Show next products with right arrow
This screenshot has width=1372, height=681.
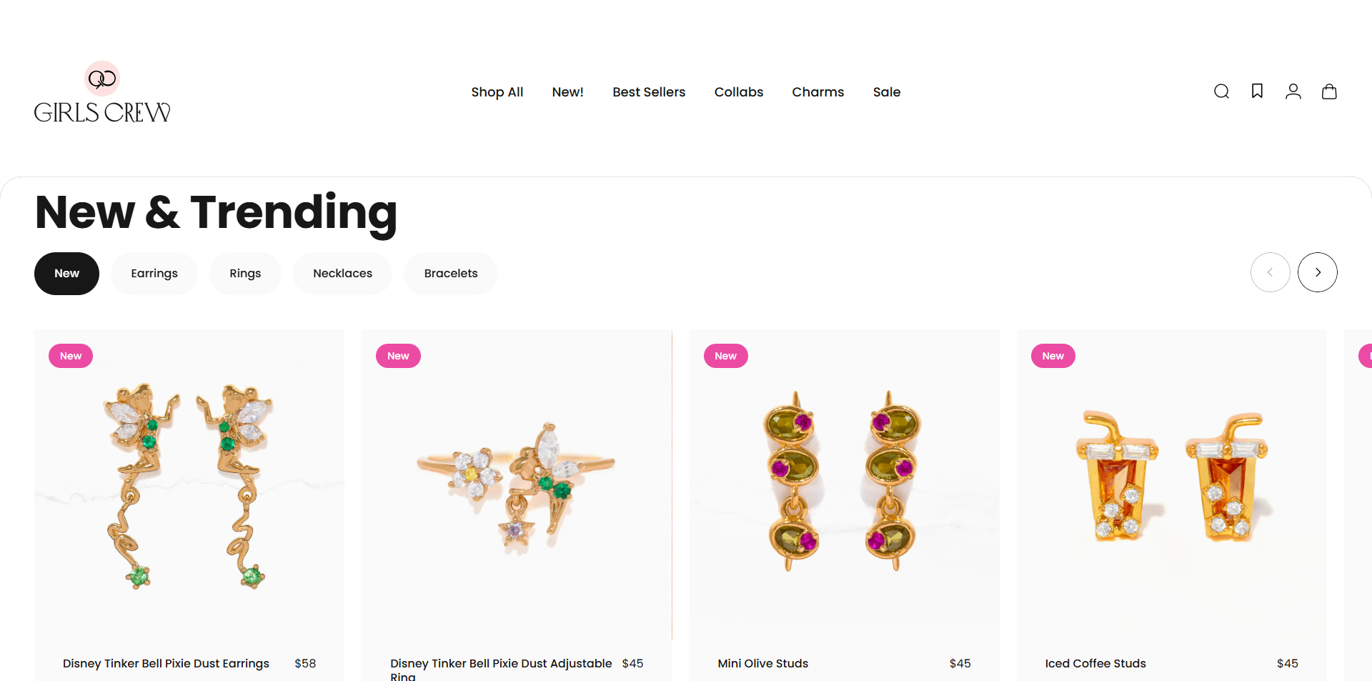pos(1318,272)
